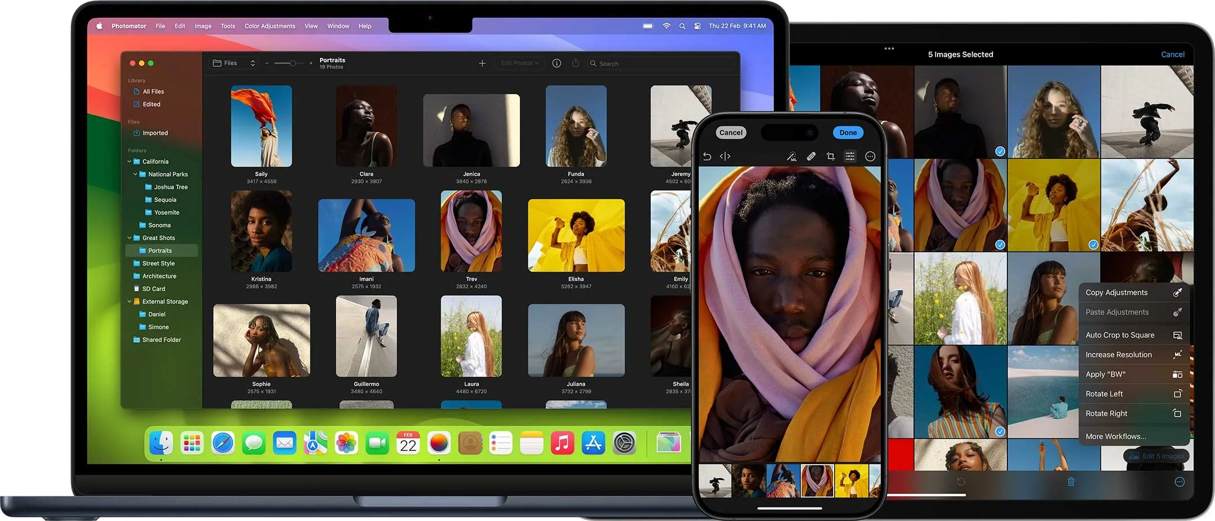Collapse the Great Shots folder
1215x521 pixels.
[x=129, y=238]
